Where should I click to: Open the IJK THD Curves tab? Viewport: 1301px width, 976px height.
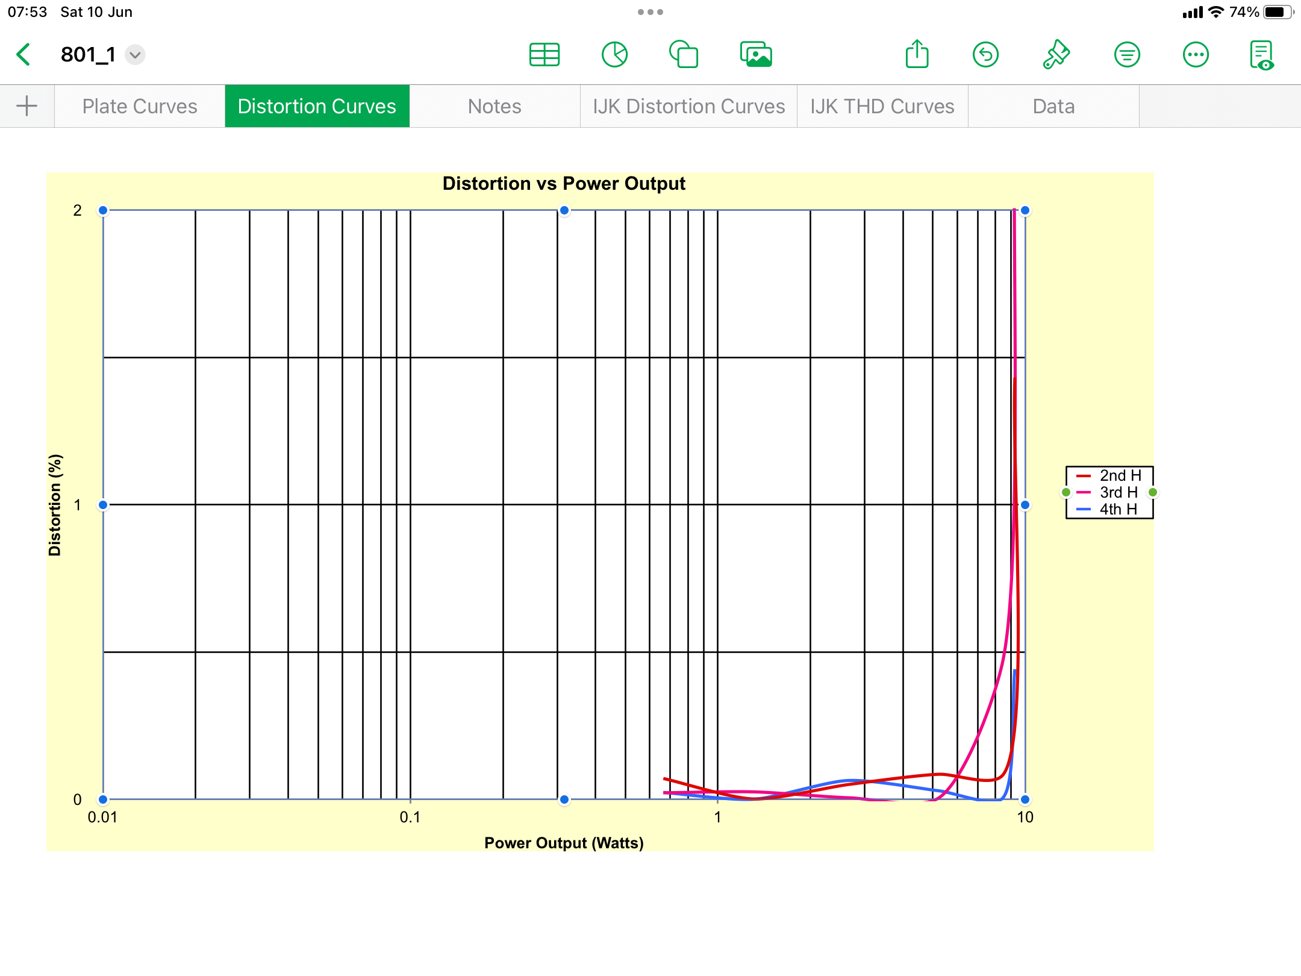coord(882,106)
